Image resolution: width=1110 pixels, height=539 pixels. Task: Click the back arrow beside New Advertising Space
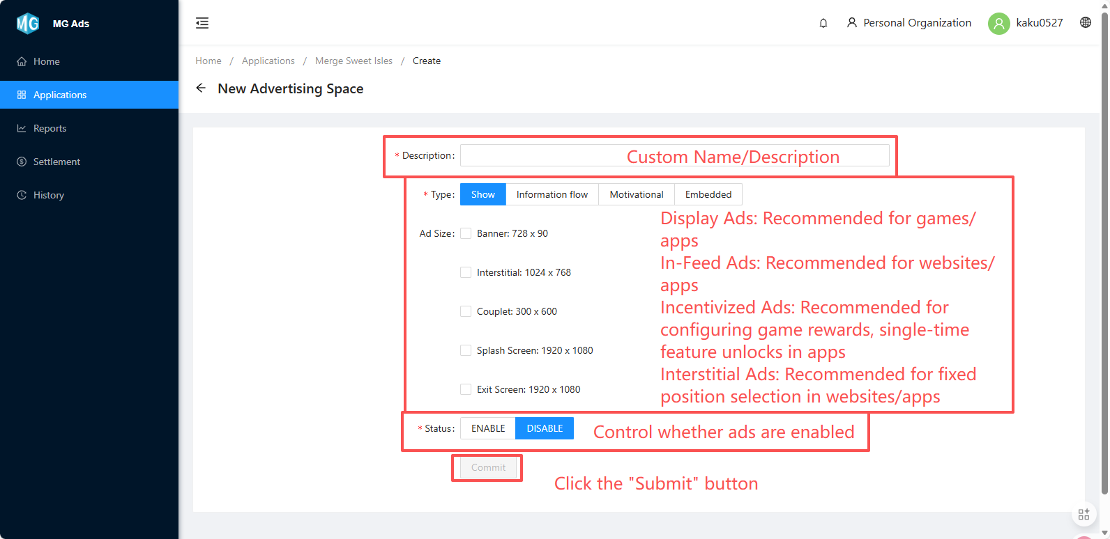coord(201,88)
